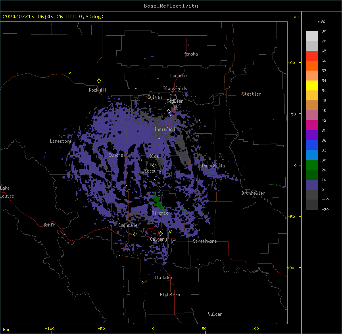Click the Blackfalds label

pos(175,88)
